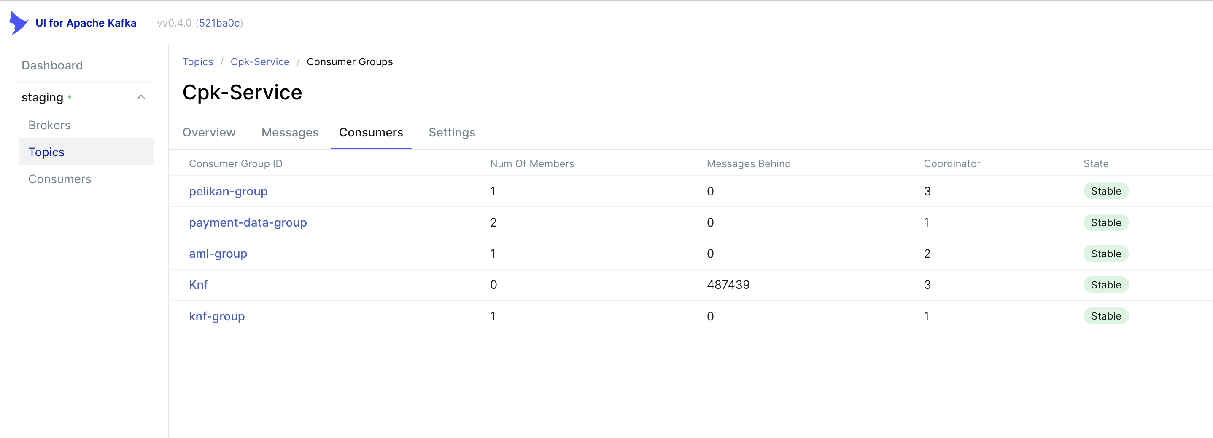The width and height of the screenshot is (1213, 438).
Task: Open Brokers in the sidebar
Action: tap(49, 125)
